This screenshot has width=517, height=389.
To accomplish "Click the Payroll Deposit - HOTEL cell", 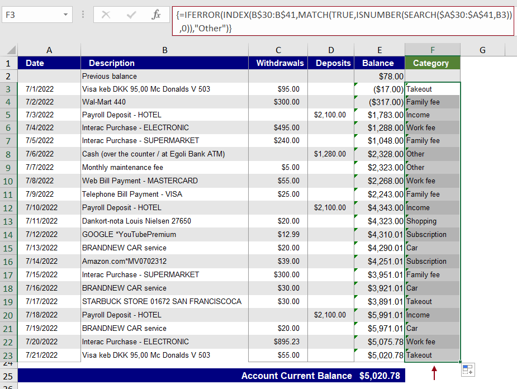I will 165,115.
